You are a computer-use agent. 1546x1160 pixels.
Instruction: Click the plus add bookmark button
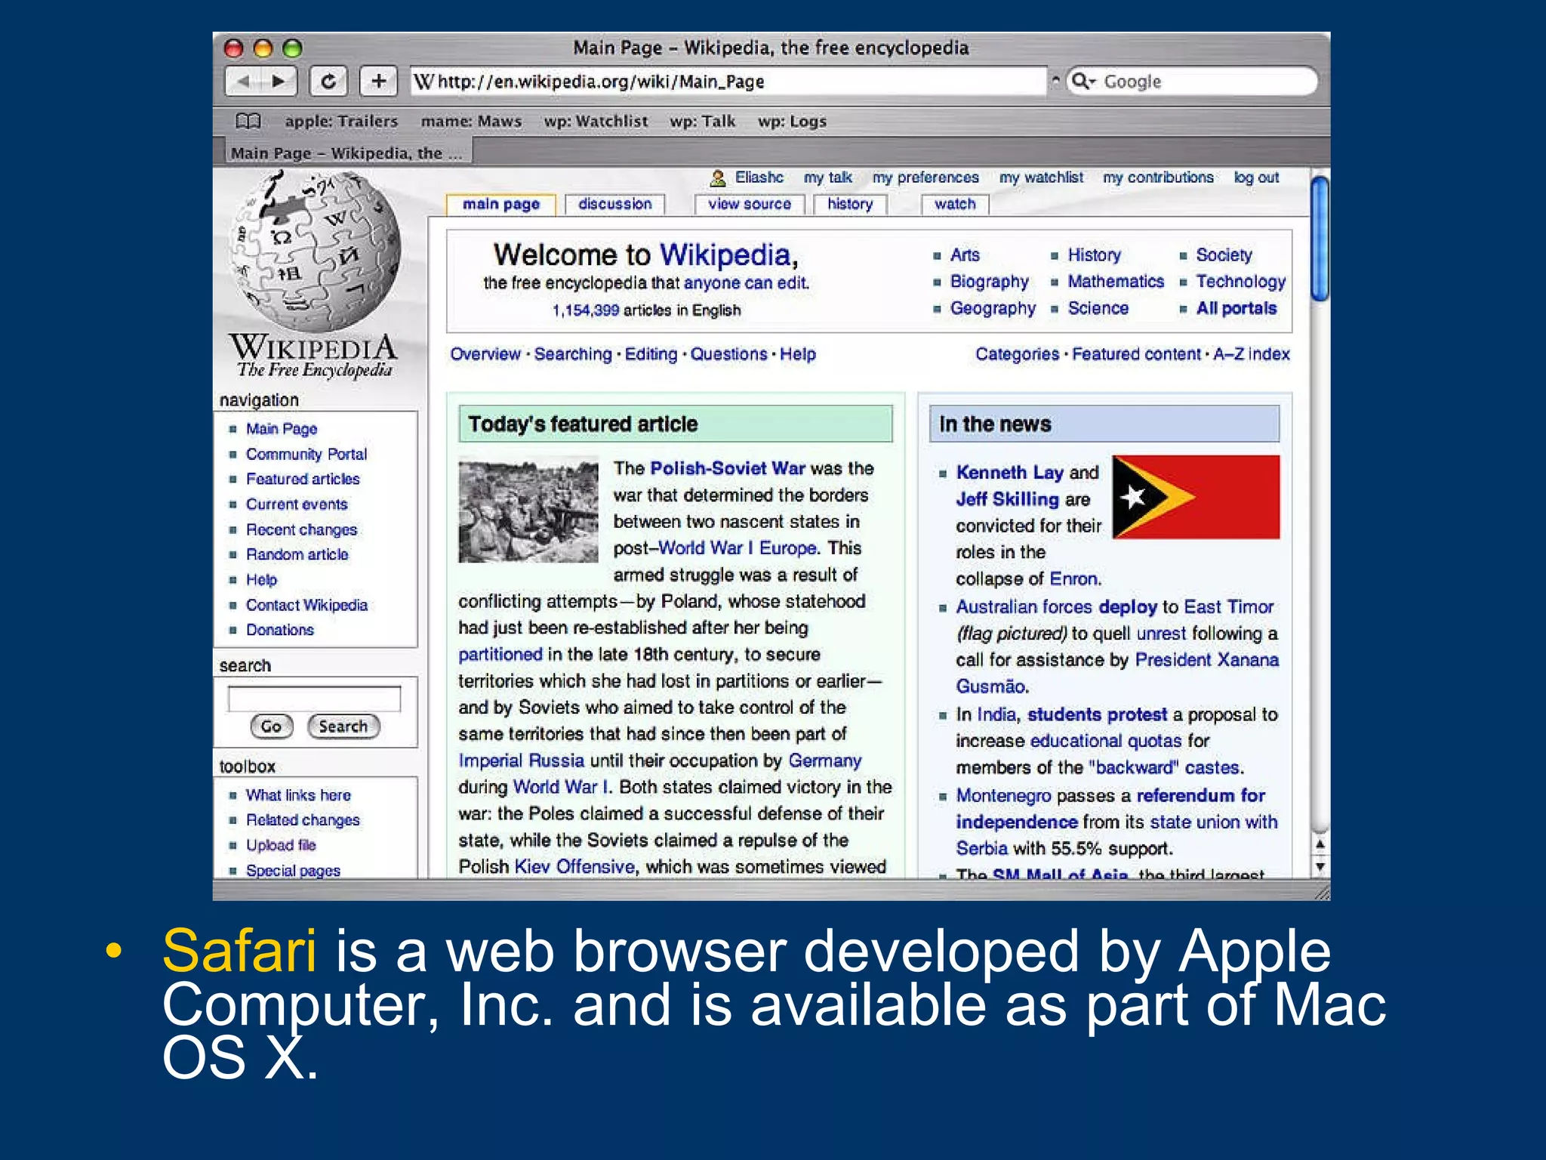click(x=378, y=81)
